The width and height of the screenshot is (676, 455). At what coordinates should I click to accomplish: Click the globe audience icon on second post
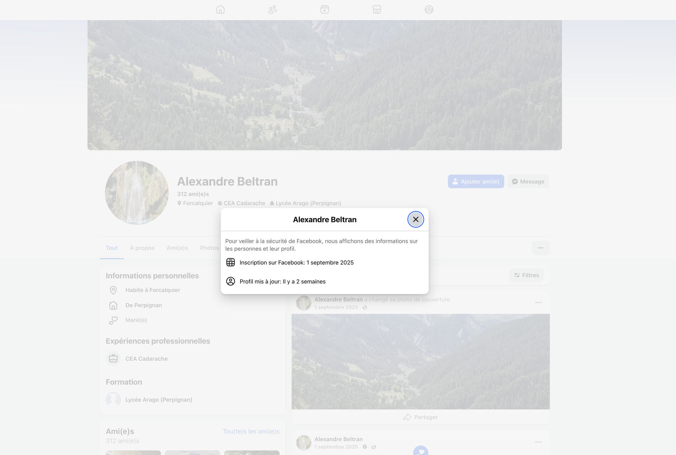pyautogui.click(x=374, y=447)
